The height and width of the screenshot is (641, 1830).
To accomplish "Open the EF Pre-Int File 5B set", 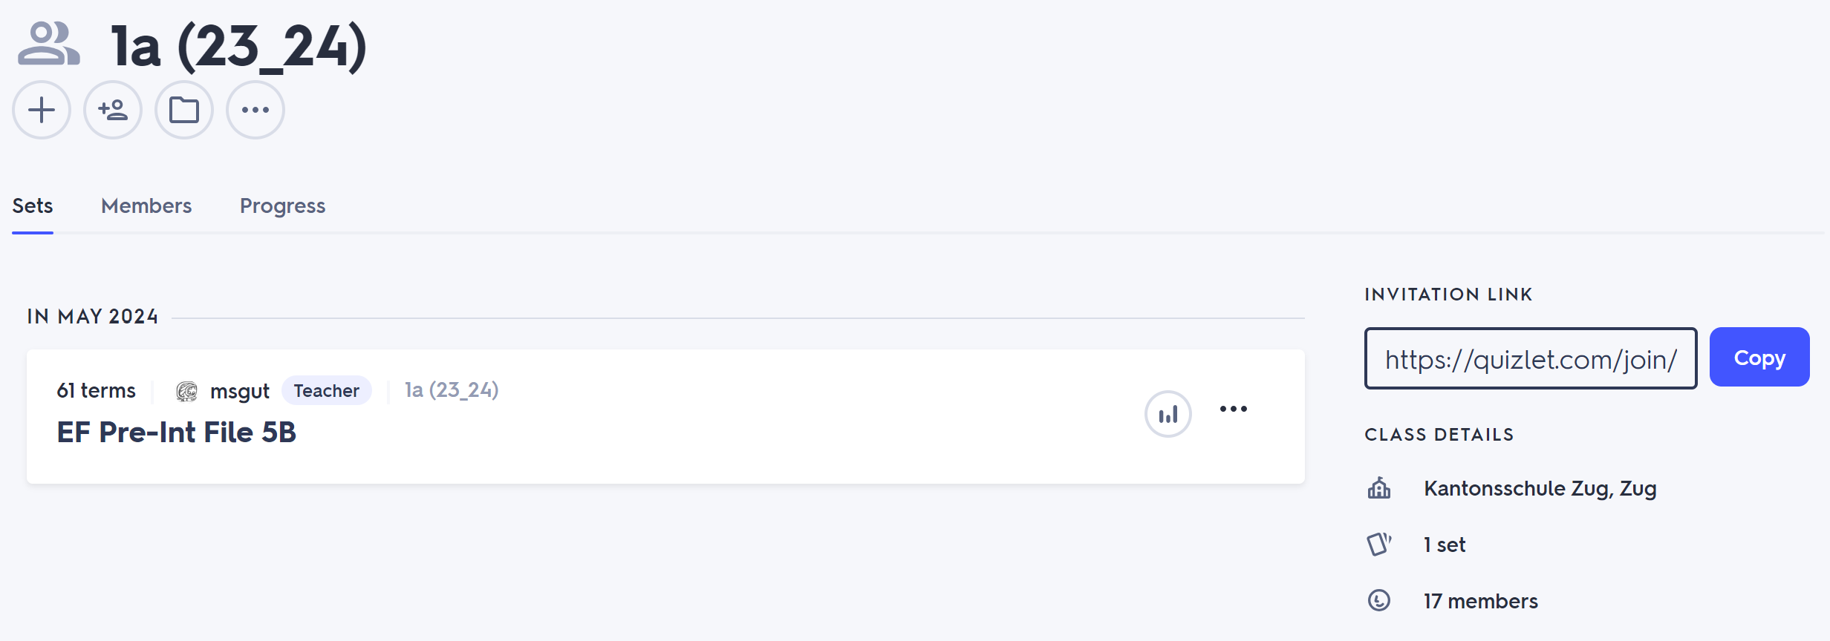I will [177, 433].
